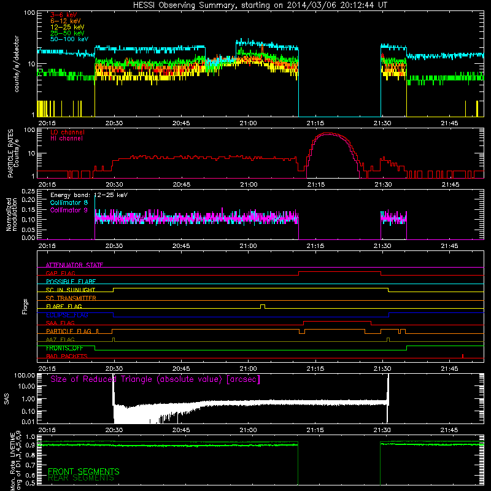
Task: Select the REAR SEGMENTS legend label
Action: (81, 478)
